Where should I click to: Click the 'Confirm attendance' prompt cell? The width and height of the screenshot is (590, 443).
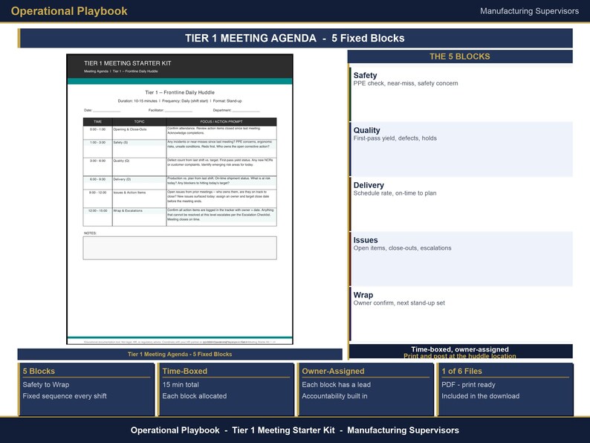(221, 133)
